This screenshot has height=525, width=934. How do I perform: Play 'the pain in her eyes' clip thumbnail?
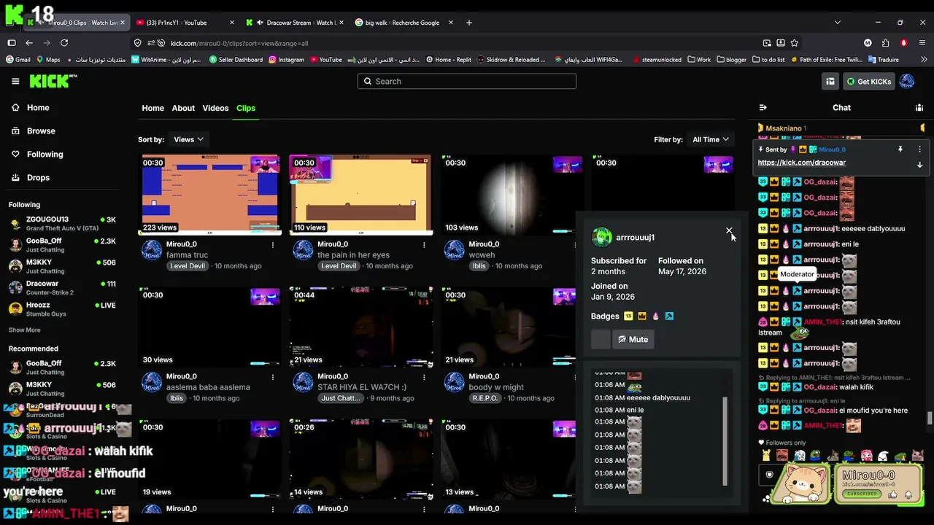pos(361,195)
